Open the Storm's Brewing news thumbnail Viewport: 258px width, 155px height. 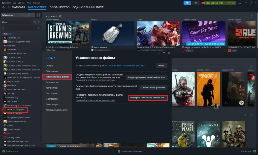pos(67,33)
